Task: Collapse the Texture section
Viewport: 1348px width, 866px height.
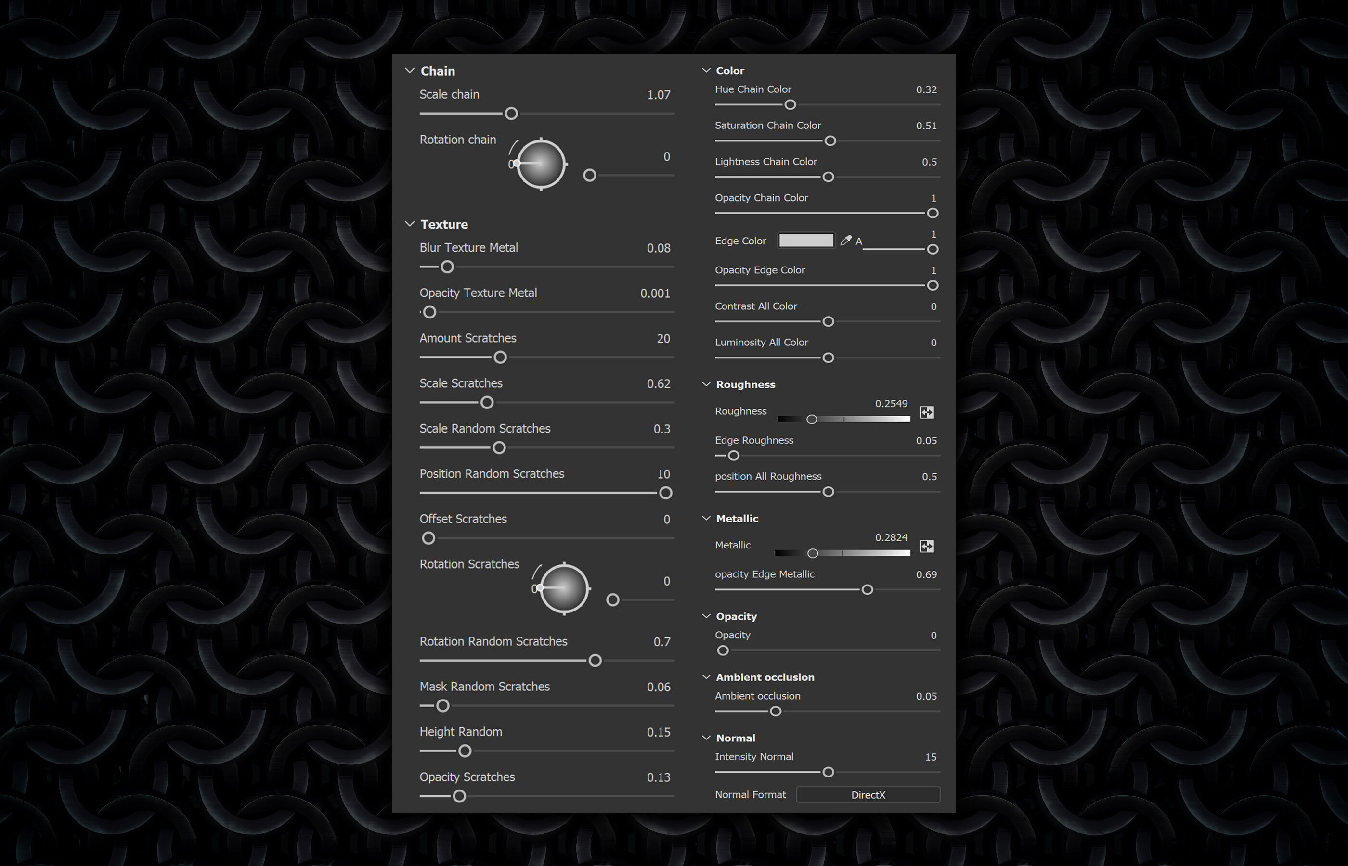Action: click(410, 224)
